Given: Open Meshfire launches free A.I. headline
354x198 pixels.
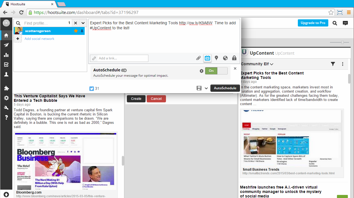Looking at the screenshot, I should click(x=281, y=192).
